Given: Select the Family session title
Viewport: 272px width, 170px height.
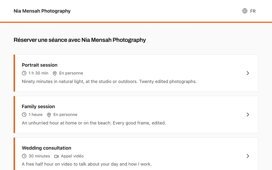Looking at the screenshot, I should click(x=38, y=106).
